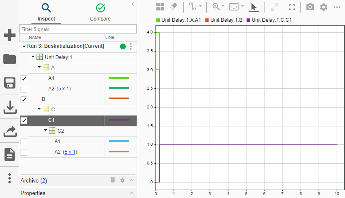The height and width of the screenshot is (198, 345).
Task: Click the Run 3 green status circle
Action: coord(123,46)
